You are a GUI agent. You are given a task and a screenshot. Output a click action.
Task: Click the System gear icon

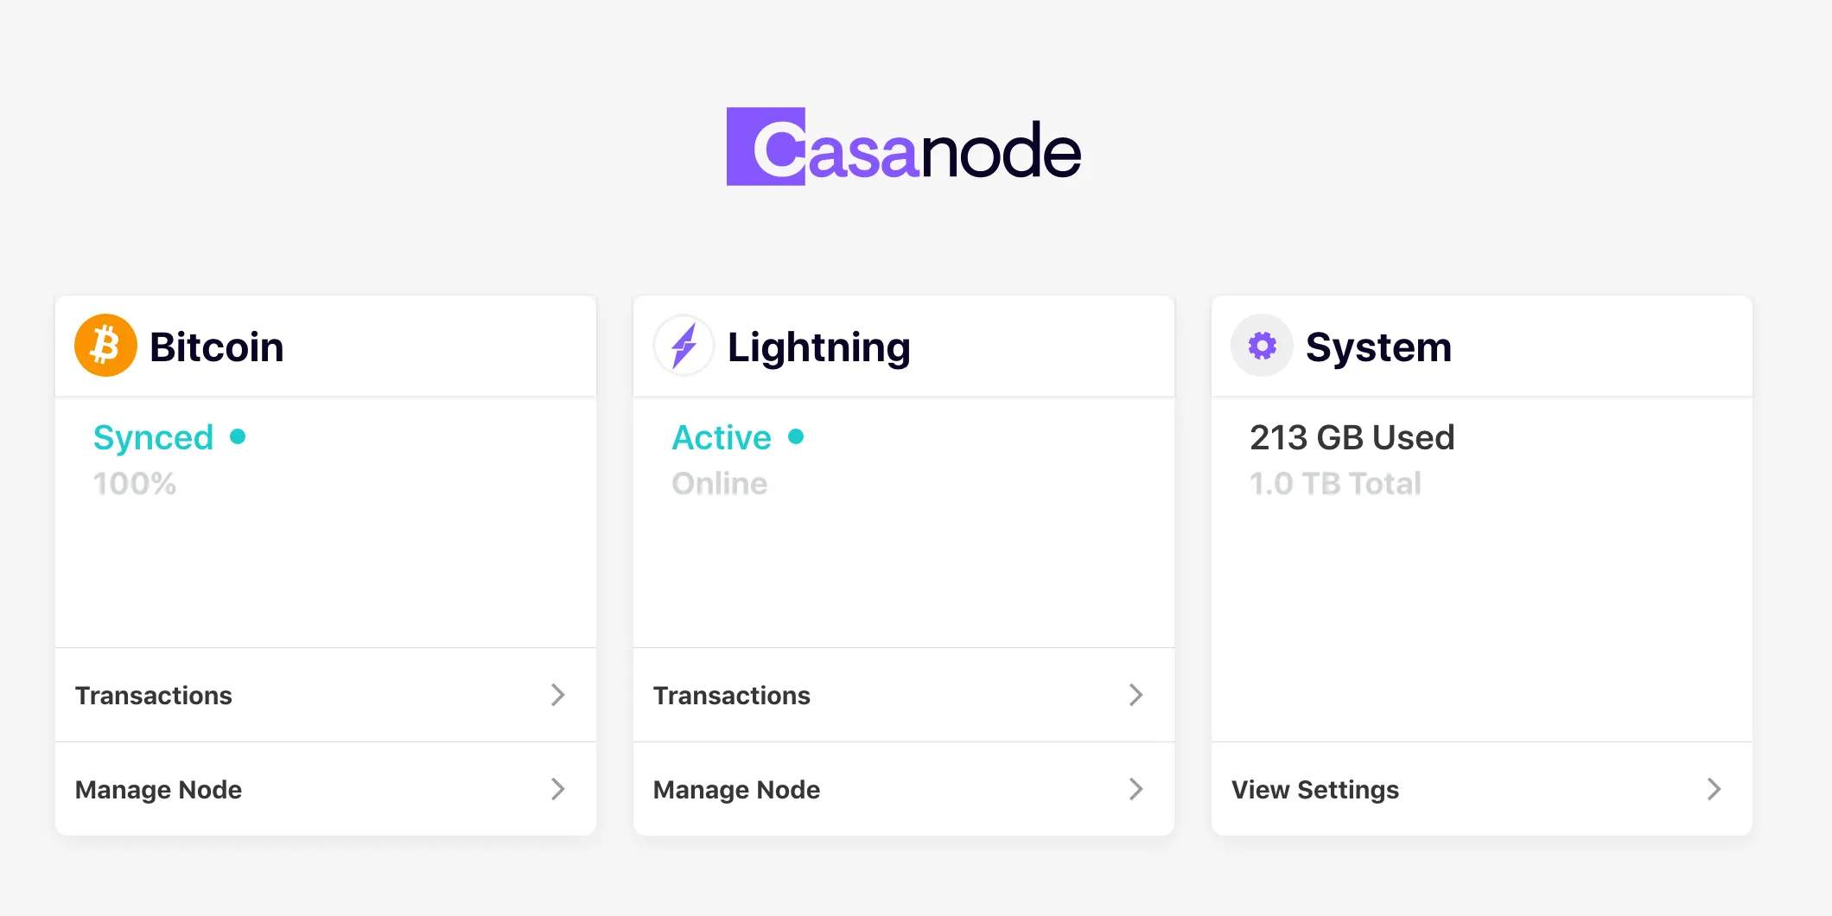(1262, 346)
